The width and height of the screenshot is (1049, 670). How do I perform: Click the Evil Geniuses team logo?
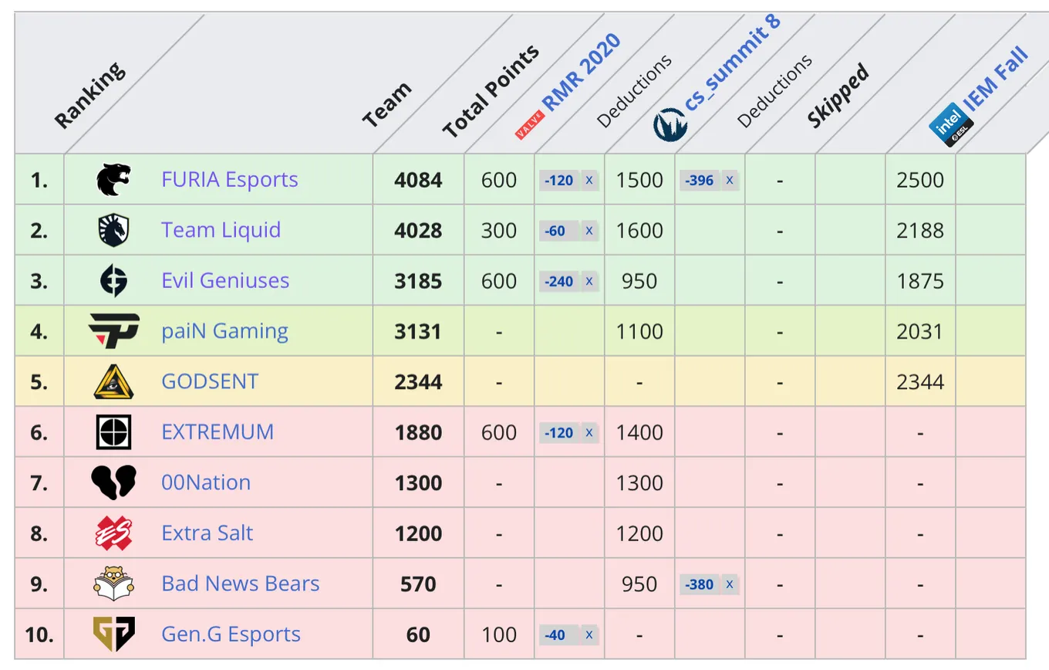coord(113,281)
